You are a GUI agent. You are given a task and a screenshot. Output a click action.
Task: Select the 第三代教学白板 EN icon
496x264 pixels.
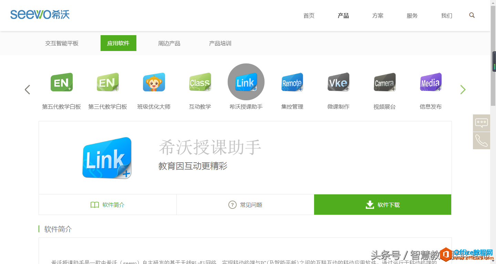(108, 82)
